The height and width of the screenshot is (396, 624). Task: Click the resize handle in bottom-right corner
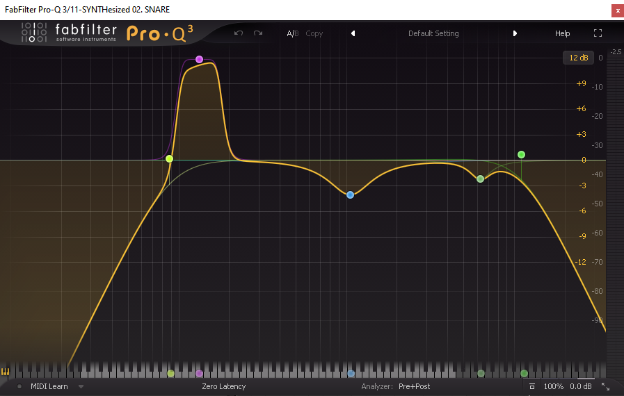click(605, 386)
